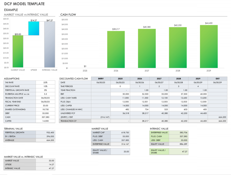Click the green Market Value chart bar
Screen dimensions: 231x175
[x=18, y=52]
